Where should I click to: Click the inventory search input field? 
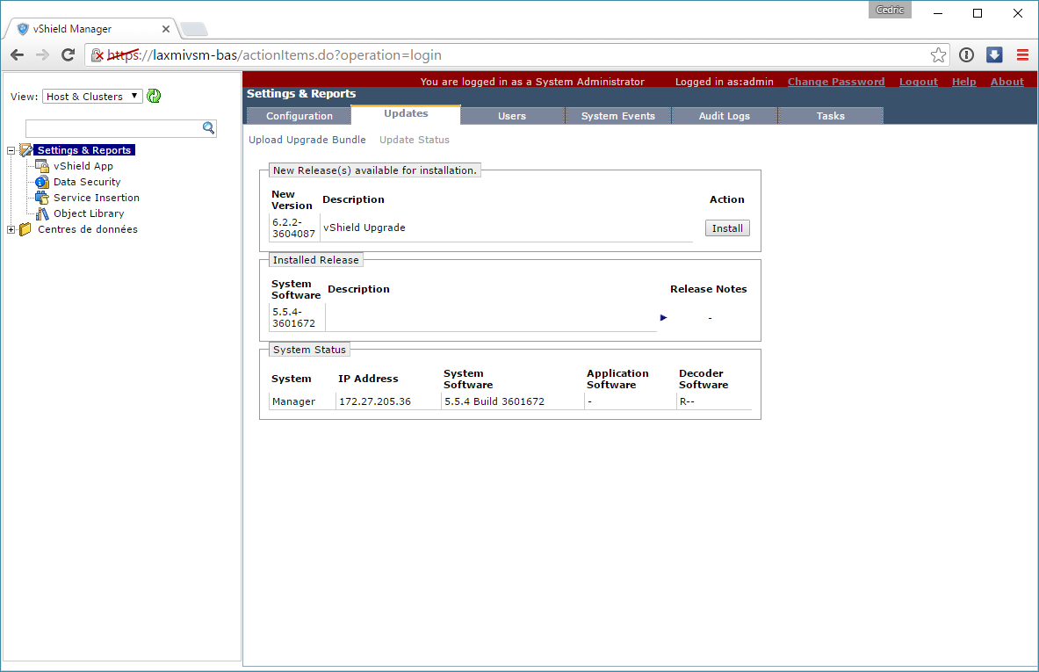coord(113,128)
